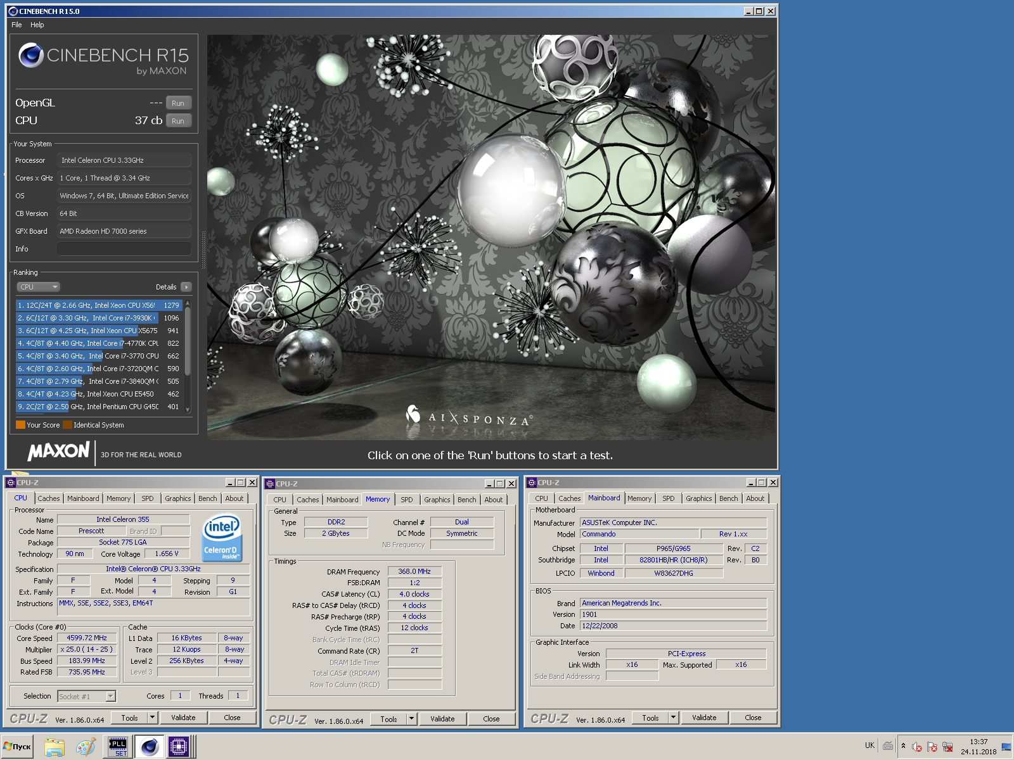Select ranking row 1, the 12C/24T Xeon X56

point(99,305)
